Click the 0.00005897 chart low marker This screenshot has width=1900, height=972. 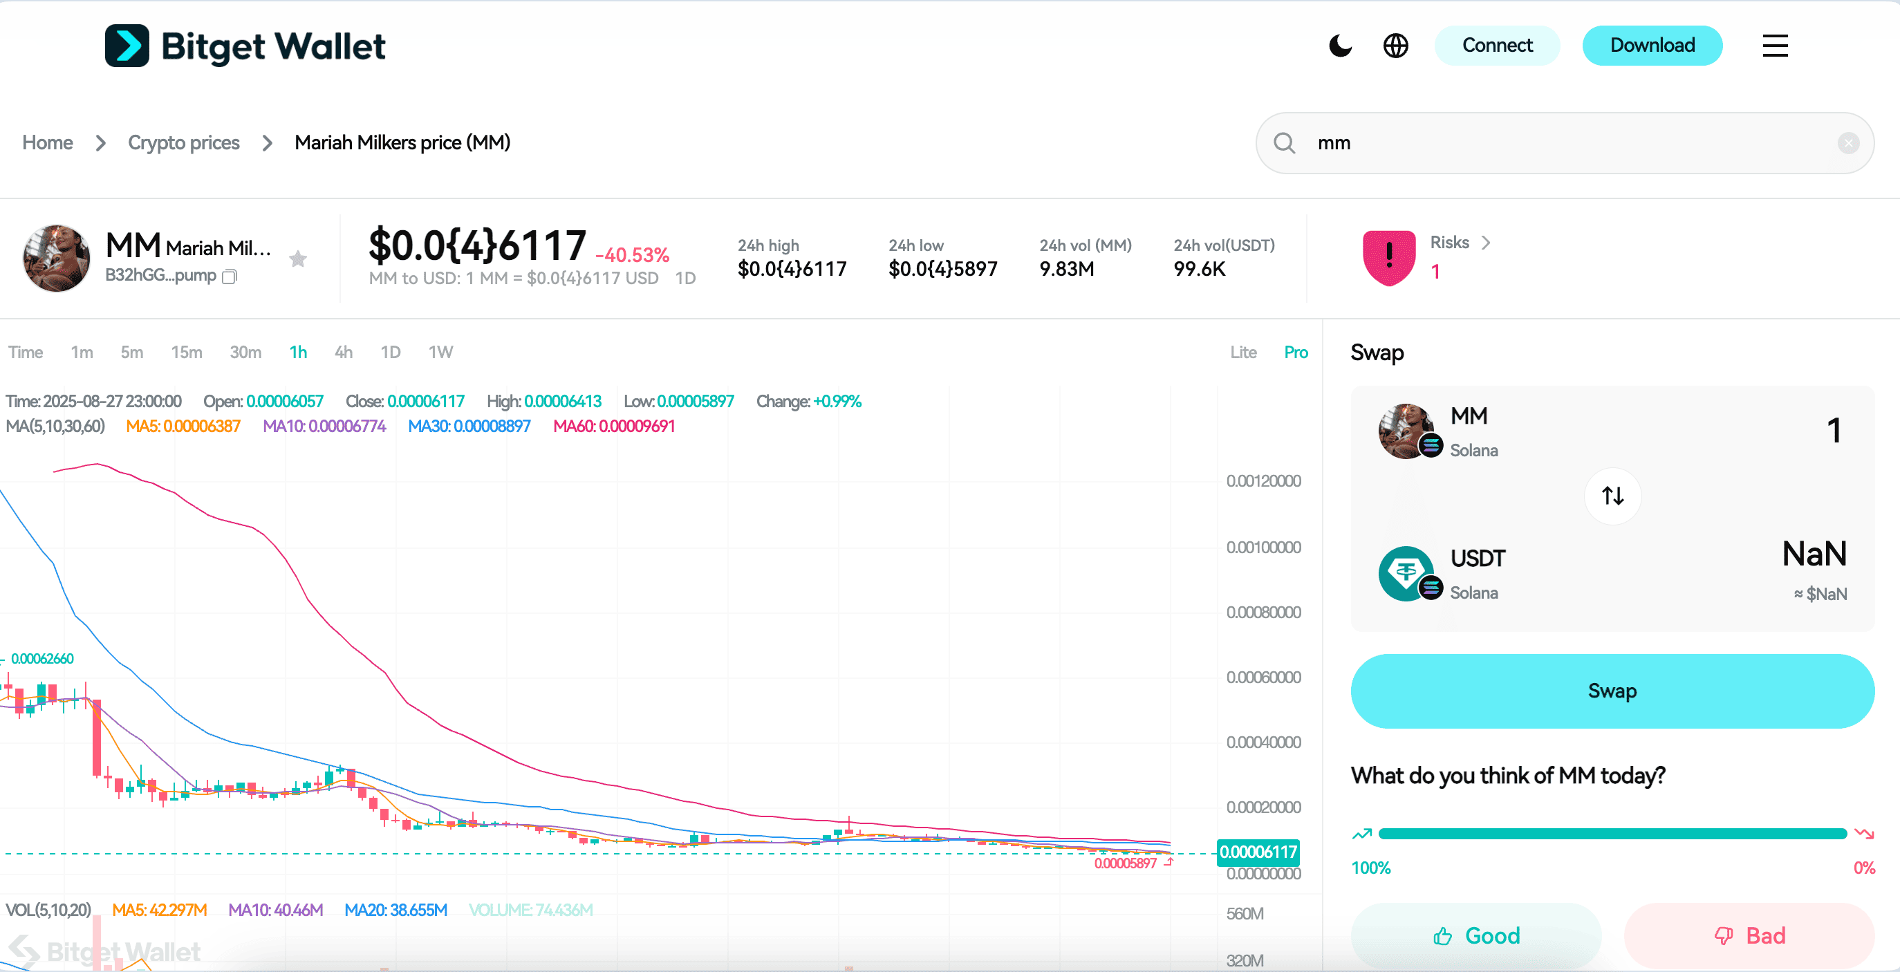[x=1126, y=863]
